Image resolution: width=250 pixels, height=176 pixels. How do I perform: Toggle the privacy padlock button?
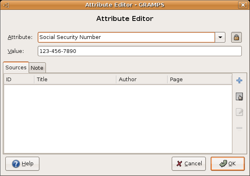(236, 37)
